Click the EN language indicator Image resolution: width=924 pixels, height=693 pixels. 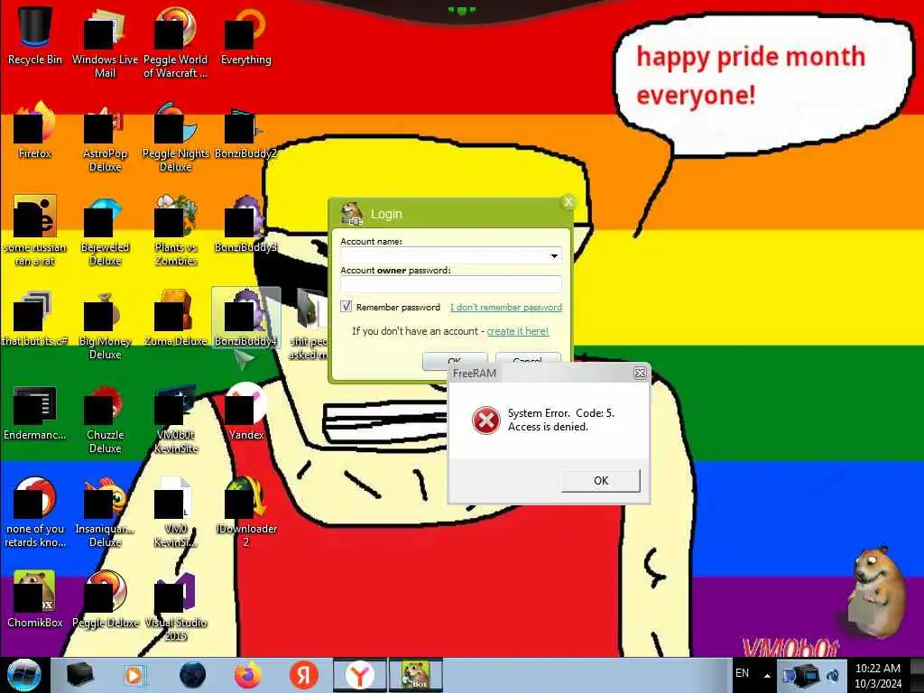coord(742,673)
